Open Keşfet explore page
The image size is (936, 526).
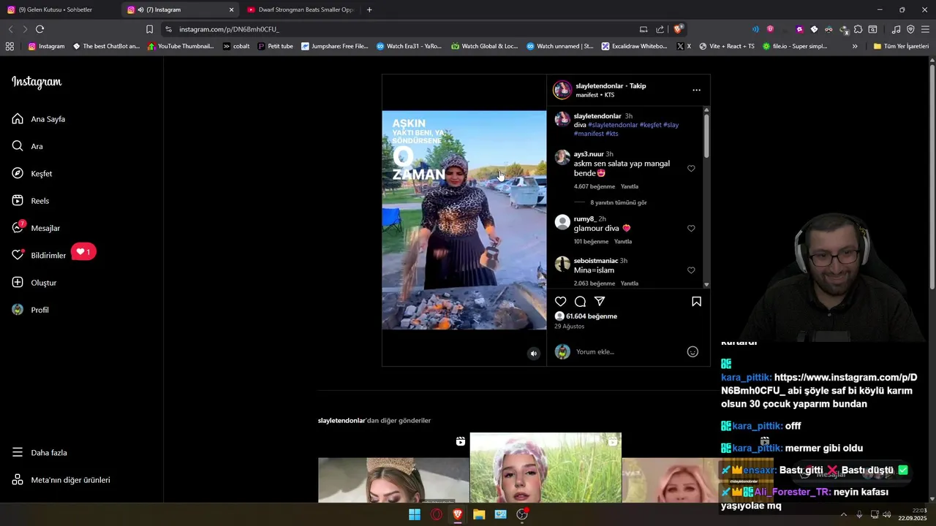(x=32, y=174)
